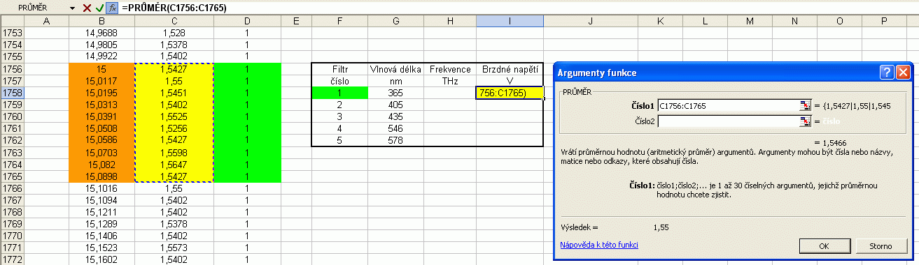Select row header 1753
The height and width of the screenshot is (265, 919).
12,33
